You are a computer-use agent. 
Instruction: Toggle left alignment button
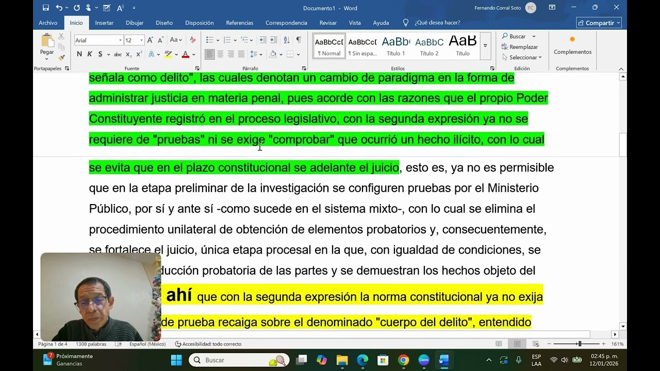pos(209,54)
